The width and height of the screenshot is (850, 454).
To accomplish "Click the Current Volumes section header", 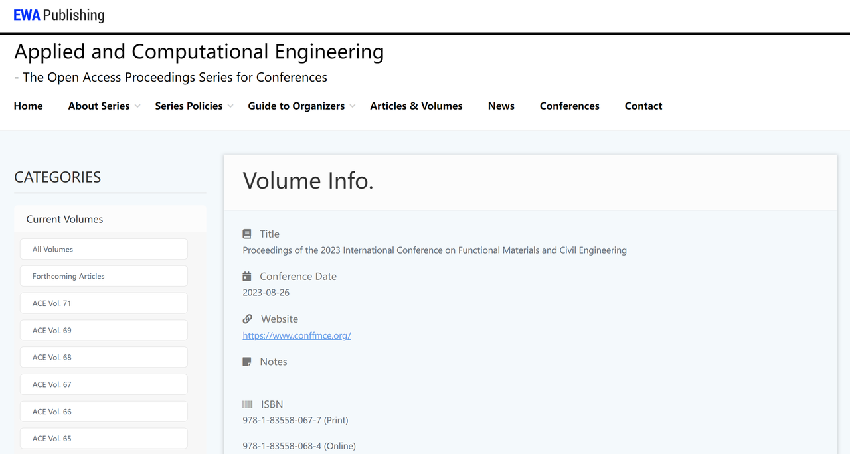I will point(64,219).
